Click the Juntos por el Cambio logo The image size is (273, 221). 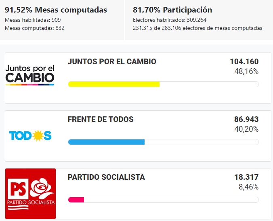[x=30, y=74]
